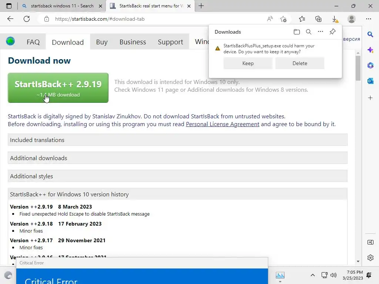Select the Download tab

coord(68,42)
